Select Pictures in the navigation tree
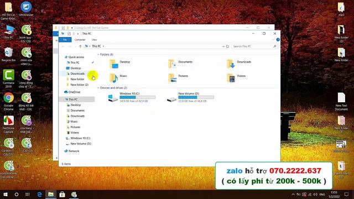 click(75, 127)
